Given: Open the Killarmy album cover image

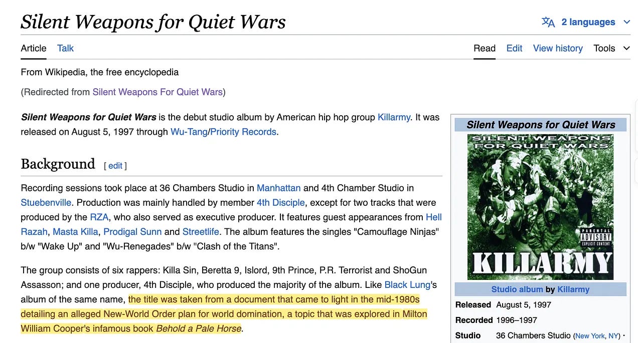Looking at the screenshot, I should [541, 207].
